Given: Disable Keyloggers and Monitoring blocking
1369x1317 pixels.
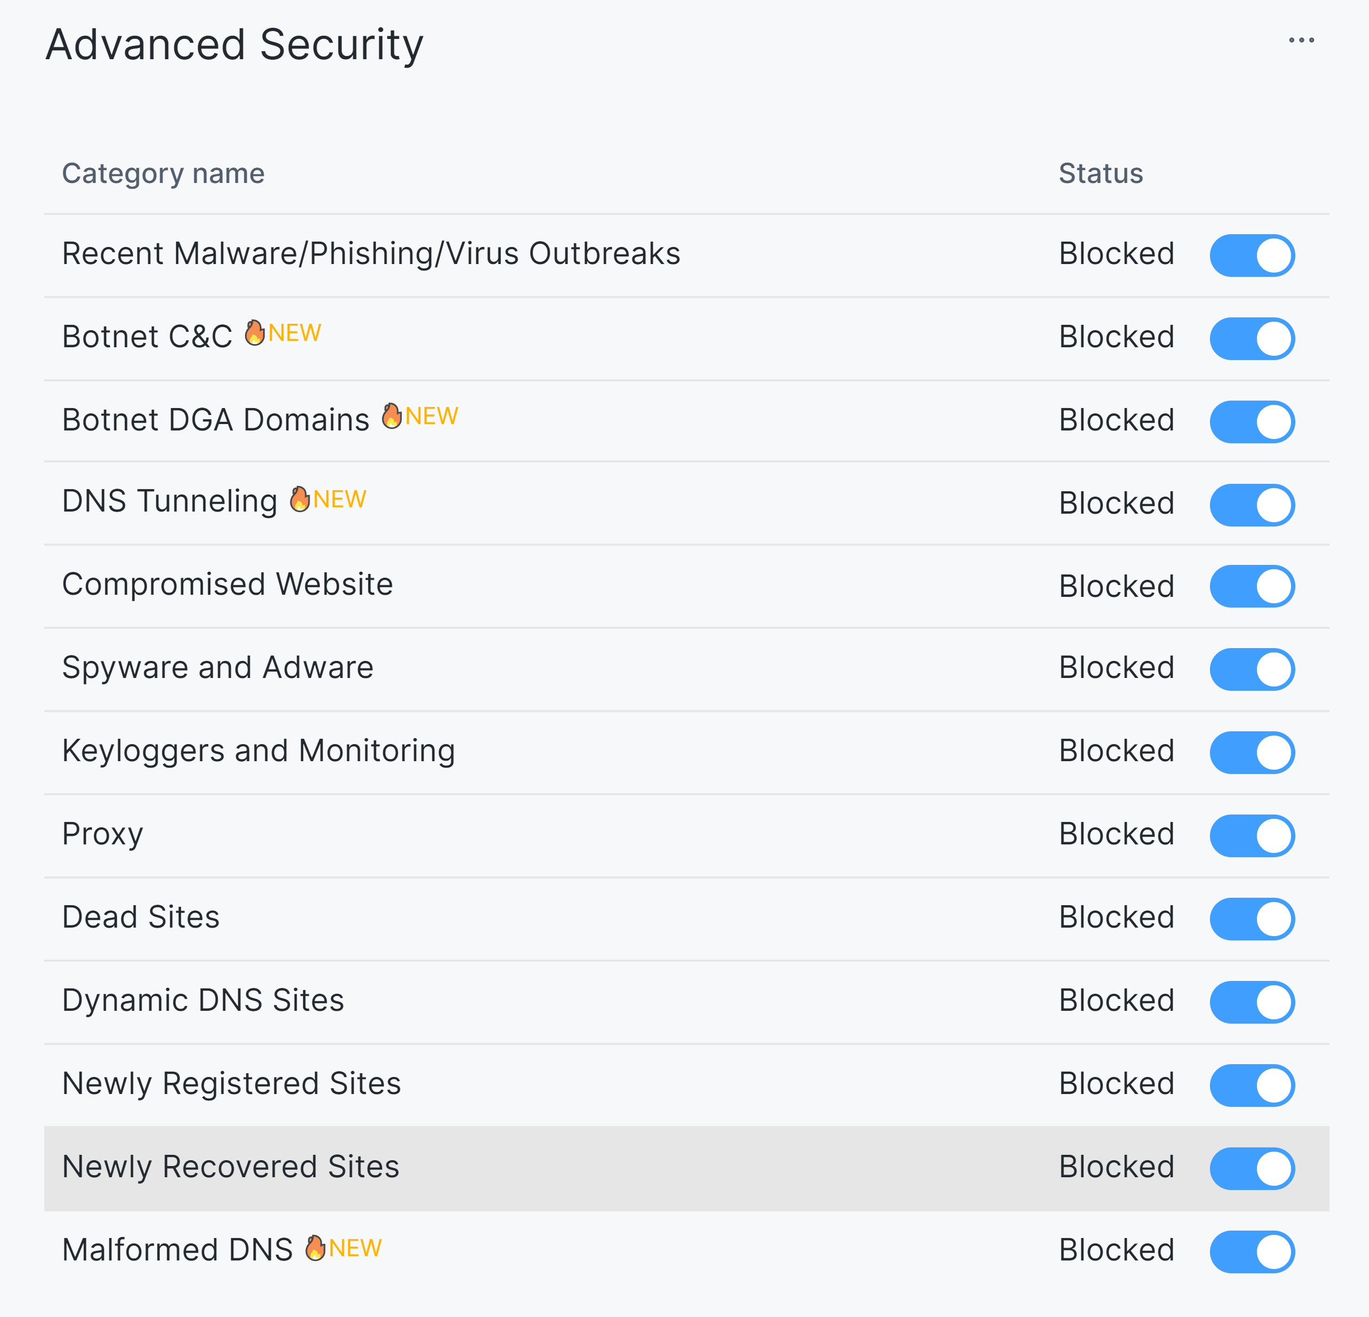Looking at the screenshot, I should click(x=1252, y=752).
